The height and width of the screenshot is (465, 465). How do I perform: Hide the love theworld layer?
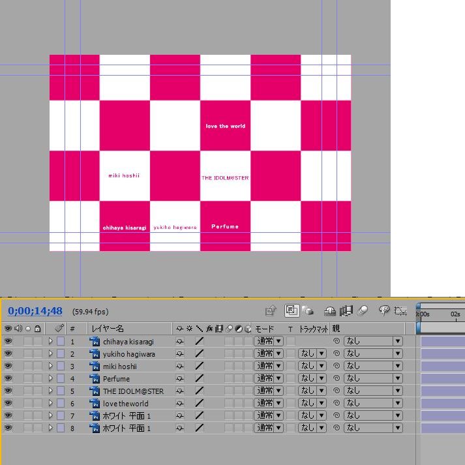tap(8, 403)
